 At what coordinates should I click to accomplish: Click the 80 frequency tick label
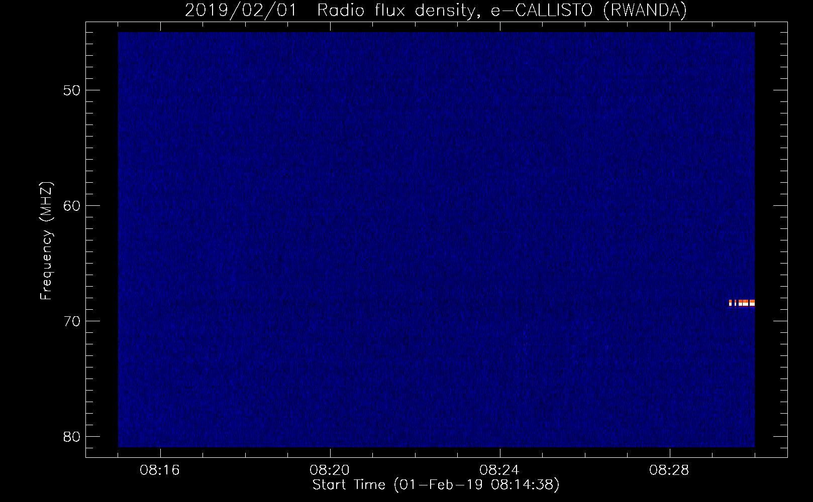[72, 437]
